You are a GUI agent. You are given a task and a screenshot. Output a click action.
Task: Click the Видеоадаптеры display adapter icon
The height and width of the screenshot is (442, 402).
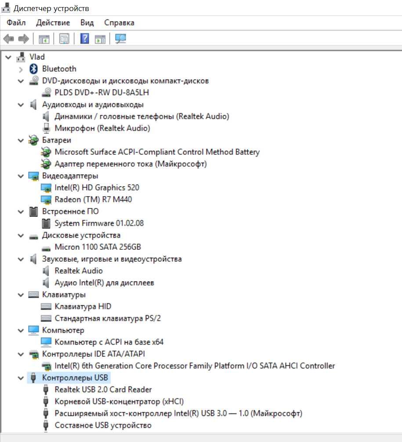click(33, 176)
